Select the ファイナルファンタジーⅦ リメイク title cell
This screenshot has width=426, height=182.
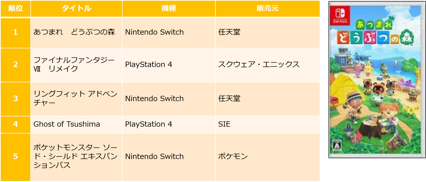[x=74, y=64]
